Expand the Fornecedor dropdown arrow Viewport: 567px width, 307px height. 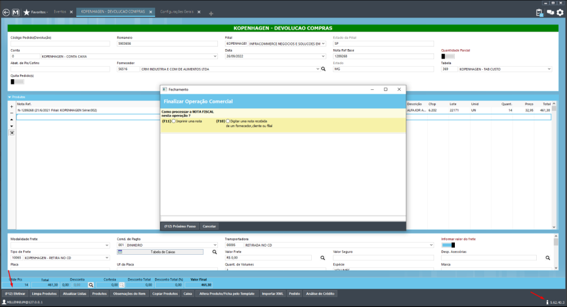[318, 69]
